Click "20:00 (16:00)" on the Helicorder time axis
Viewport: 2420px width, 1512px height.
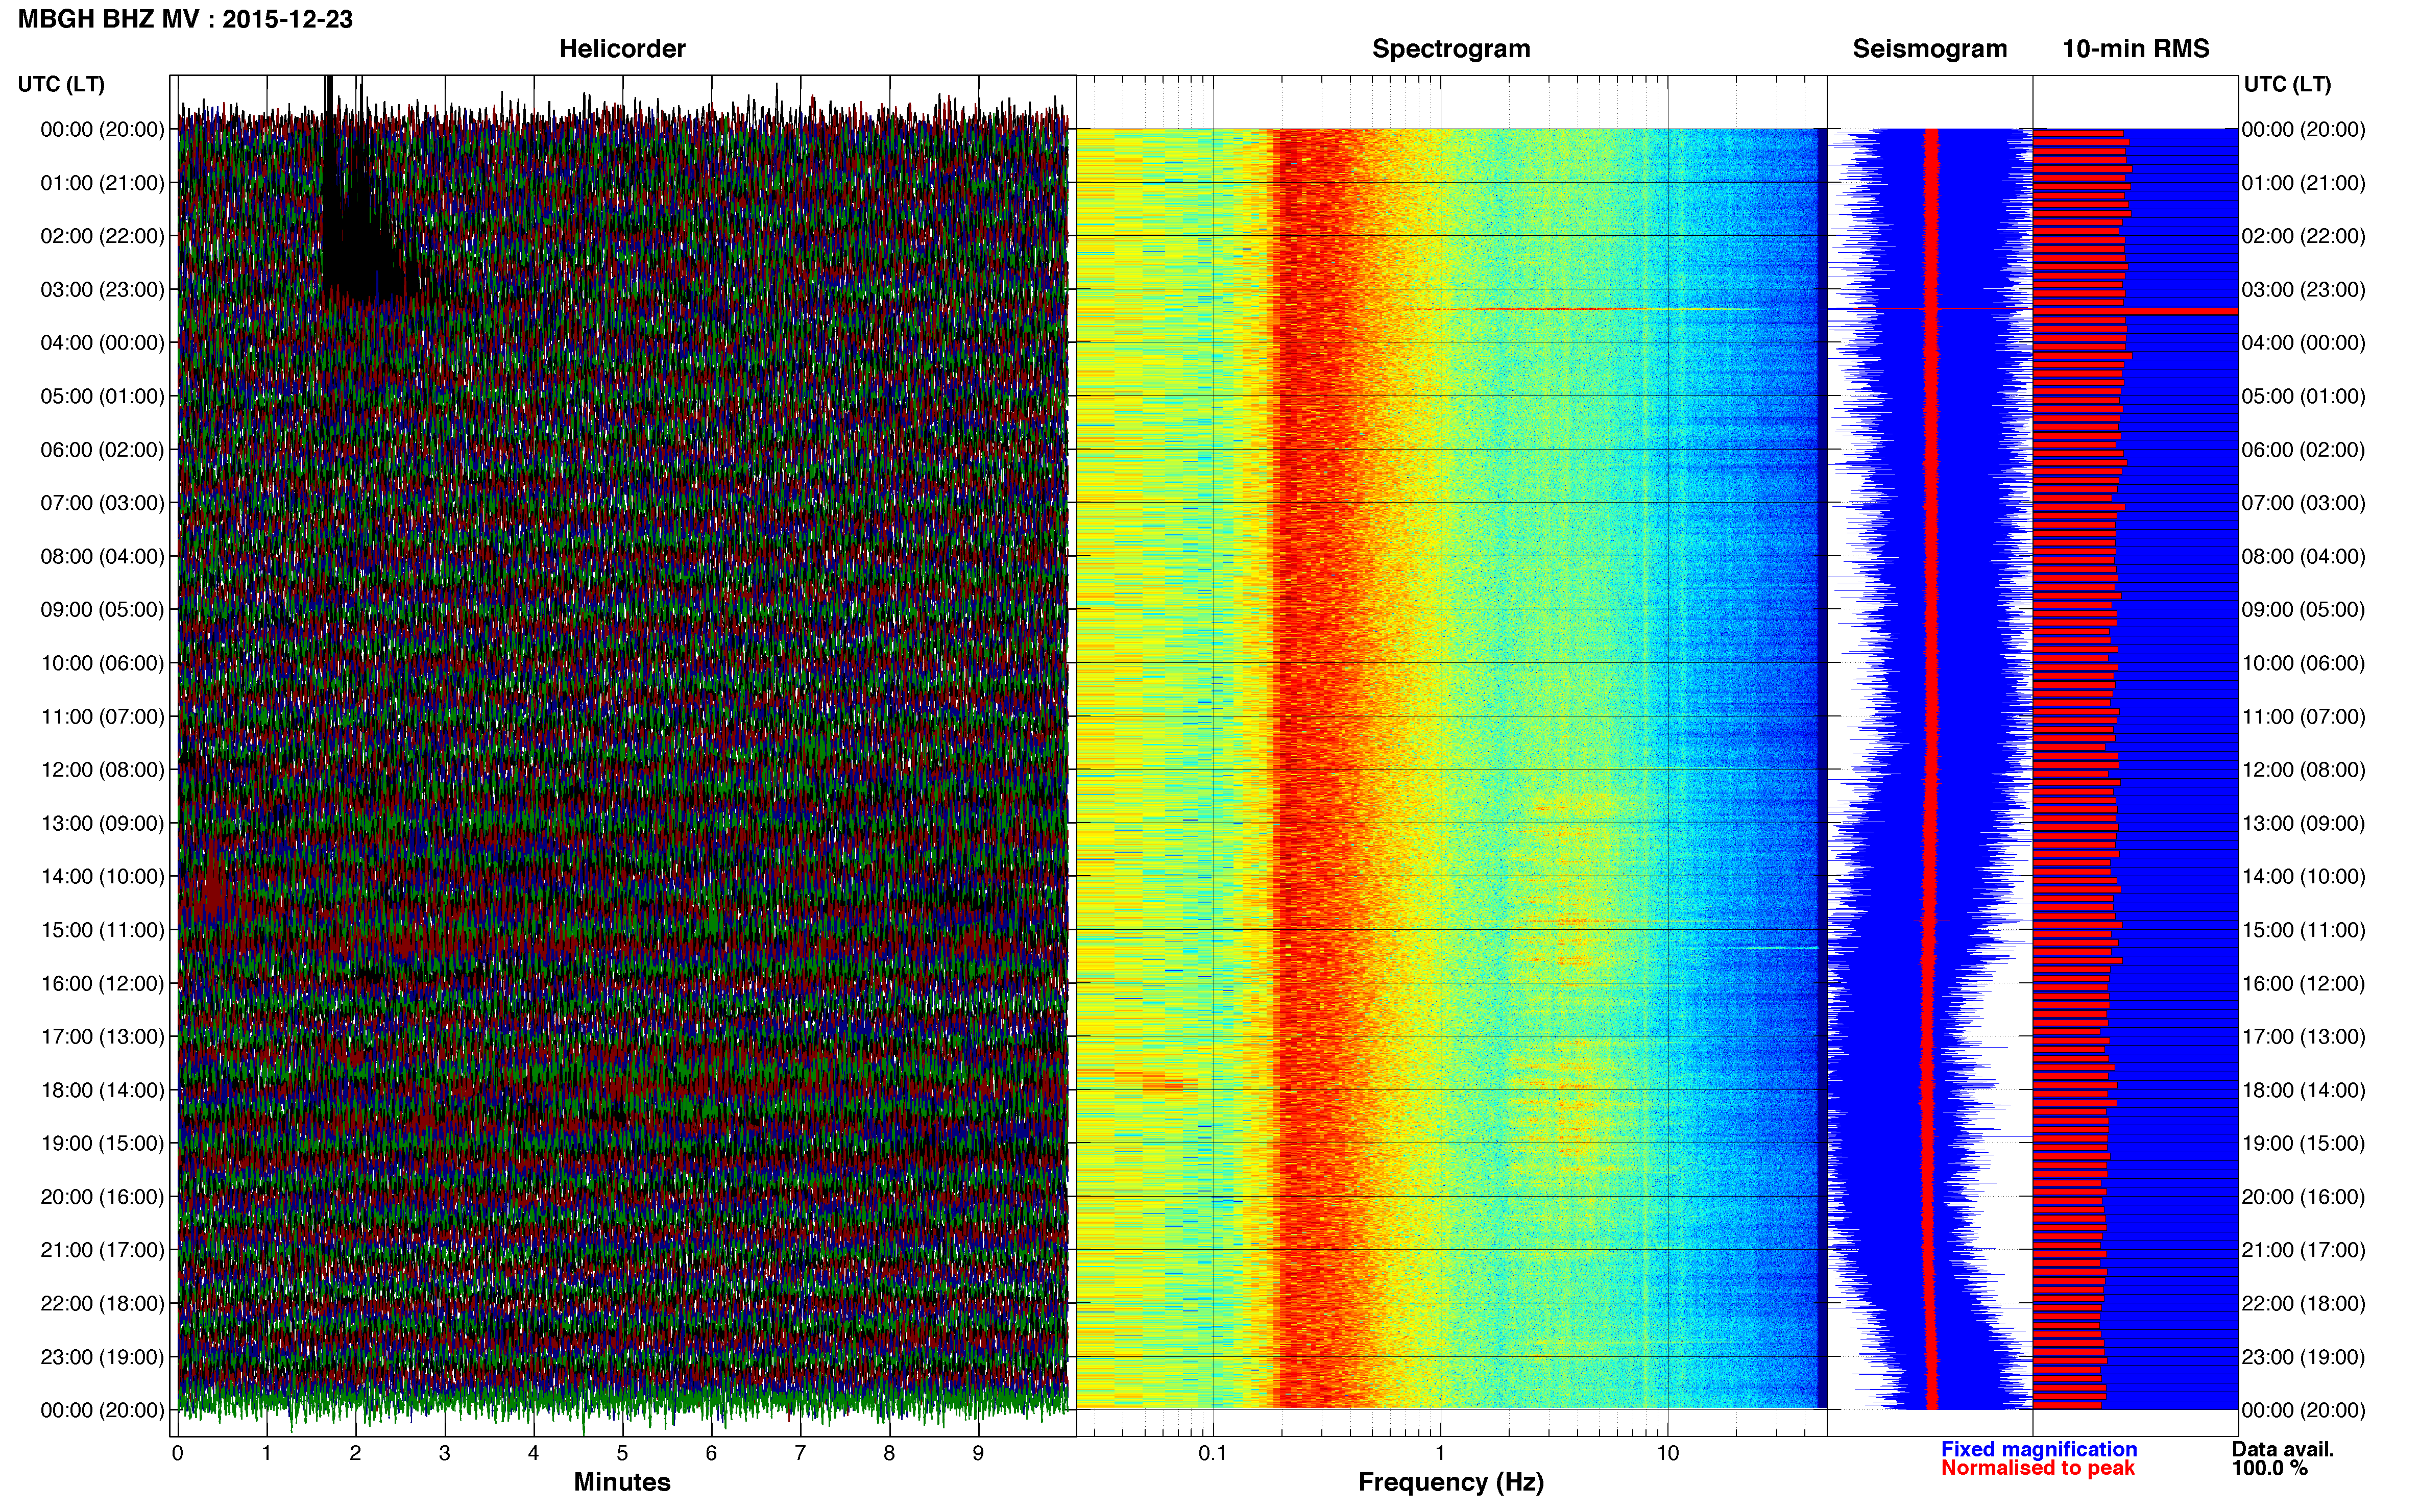(102, 1197)
